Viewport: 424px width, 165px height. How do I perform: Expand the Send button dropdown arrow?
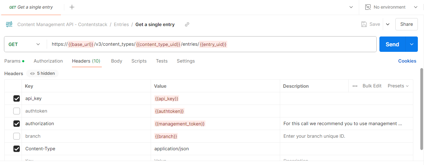pos(412,44)
